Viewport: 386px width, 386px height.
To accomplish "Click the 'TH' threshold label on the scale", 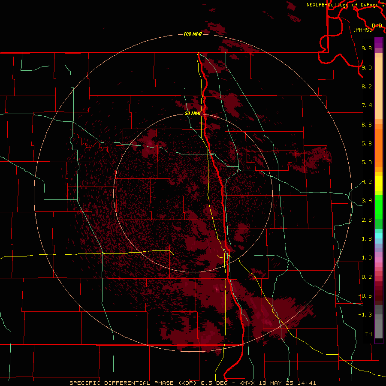I will [x=368, y=334].
